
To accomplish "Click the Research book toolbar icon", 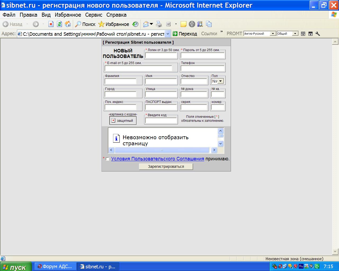I will point(200,24).
